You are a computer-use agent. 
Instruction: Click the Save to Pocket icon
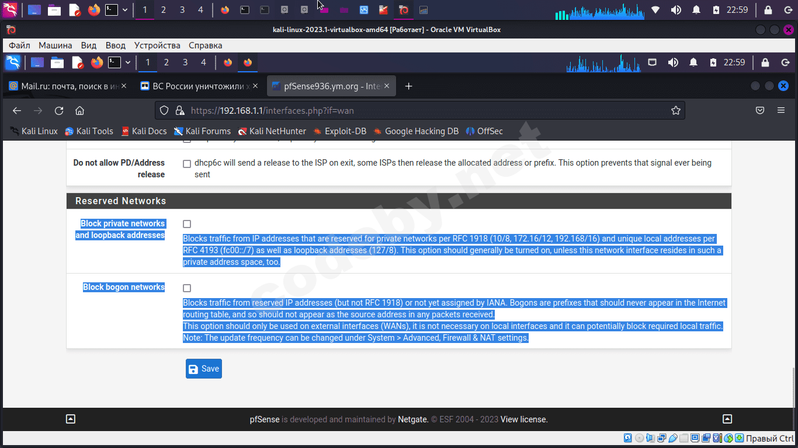760,111
